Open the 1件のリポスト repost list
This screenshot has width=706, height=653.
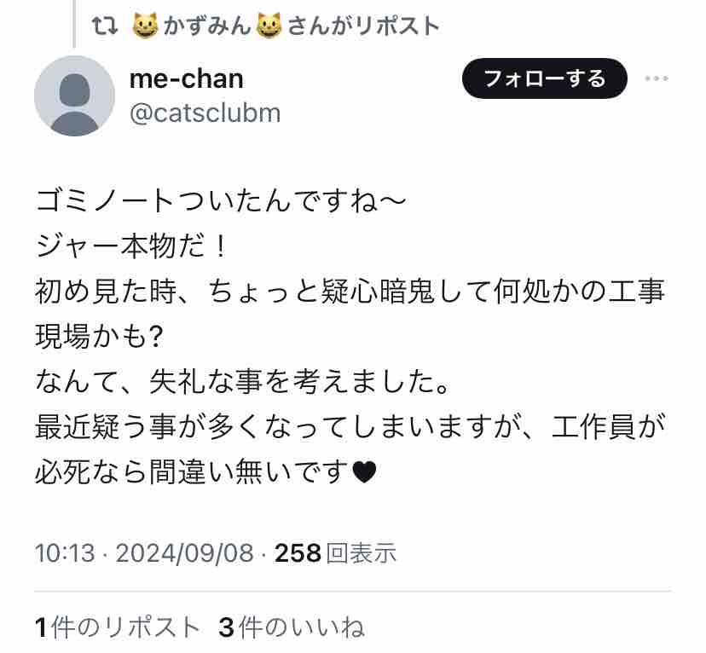118,627
